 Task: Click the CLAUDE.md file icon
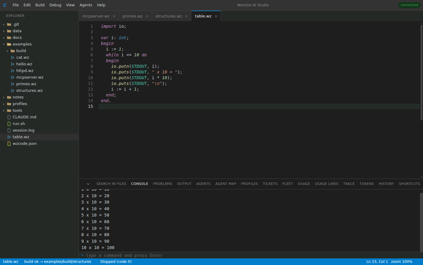pos(9,117)
